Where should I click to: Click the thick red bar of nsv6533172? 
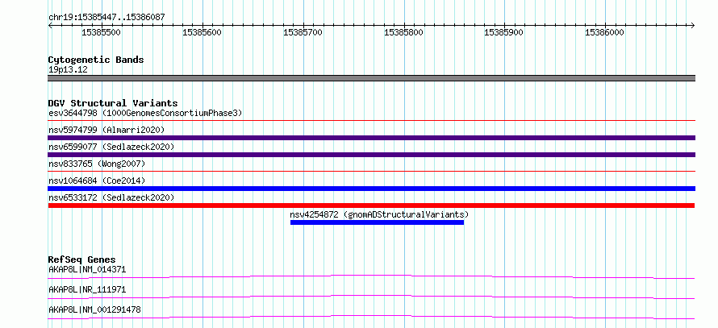371,206
